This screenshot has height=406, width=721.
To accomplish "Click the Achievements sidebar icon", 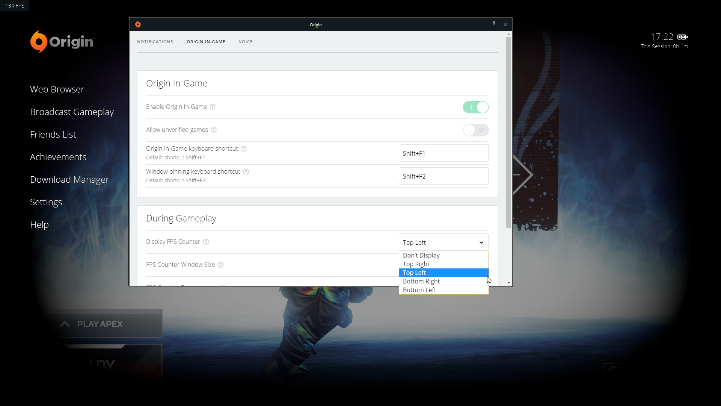I will [58, 157].
